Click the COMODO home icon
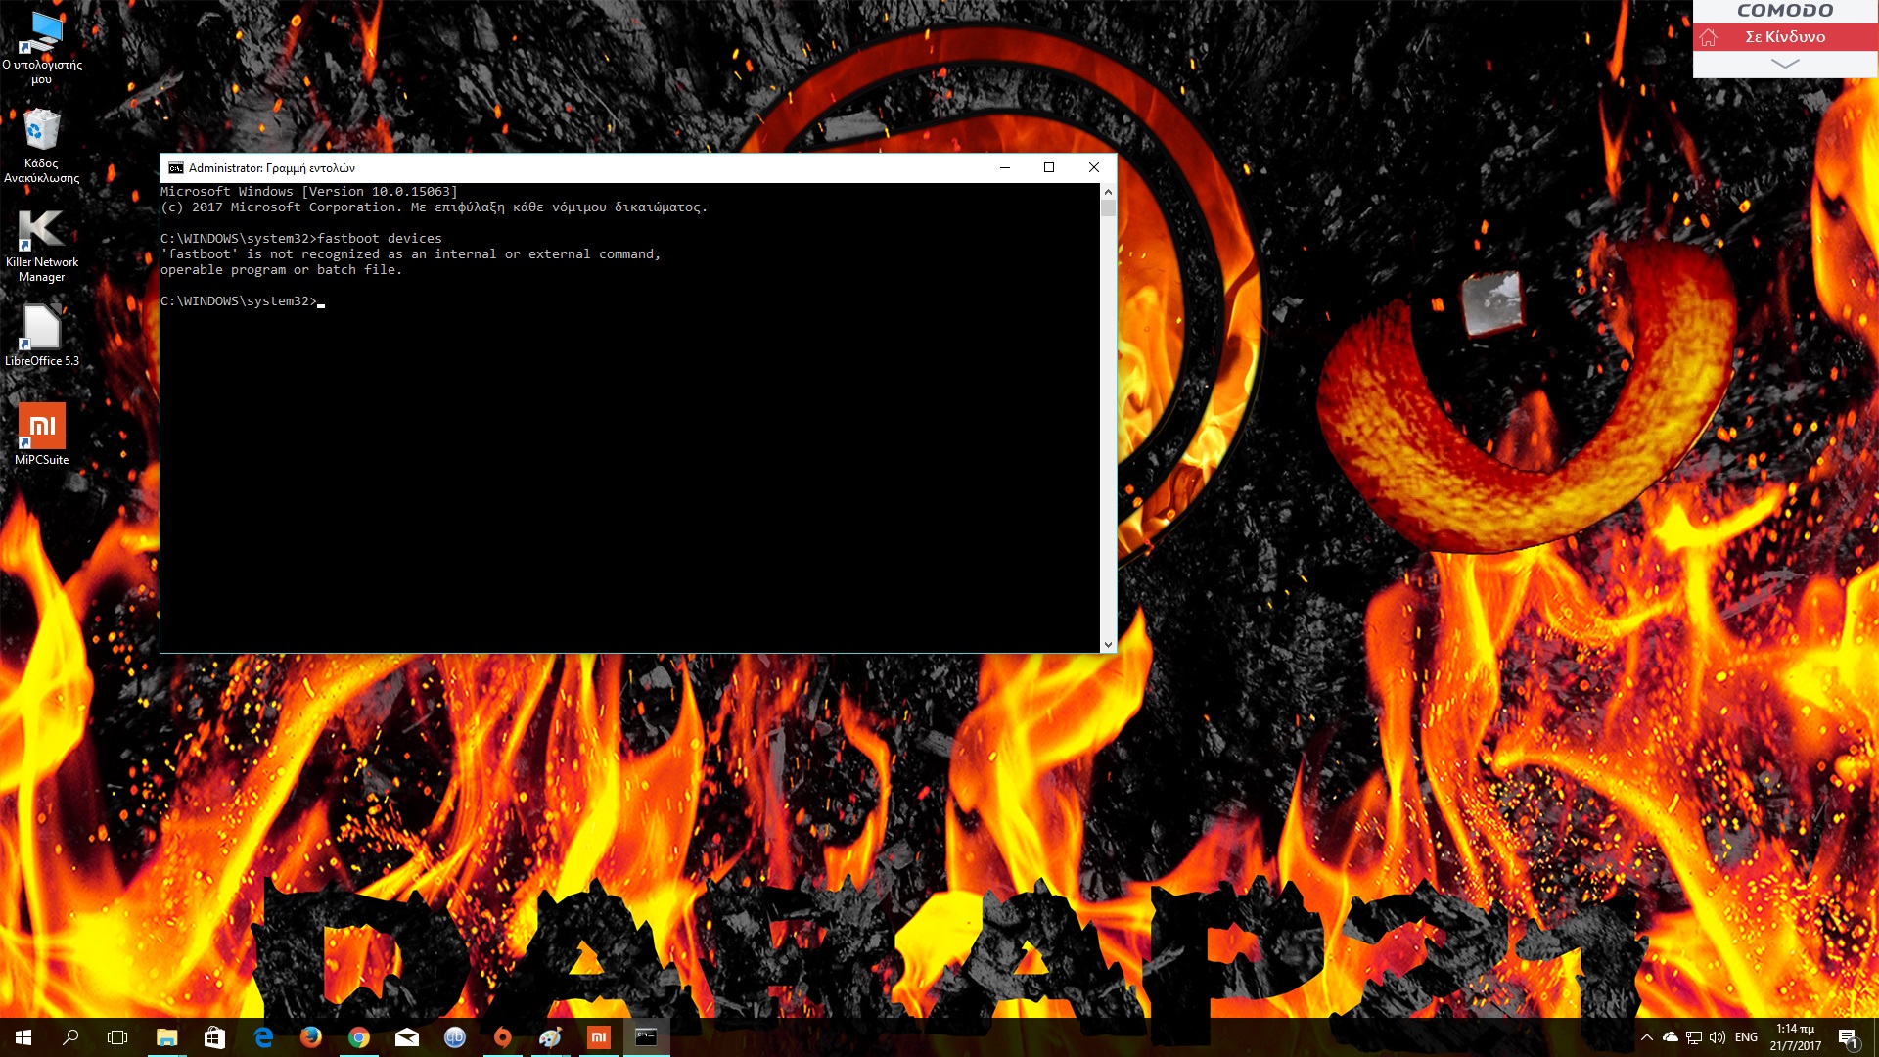1879x1057 pixels. (x=1709, y=37)
